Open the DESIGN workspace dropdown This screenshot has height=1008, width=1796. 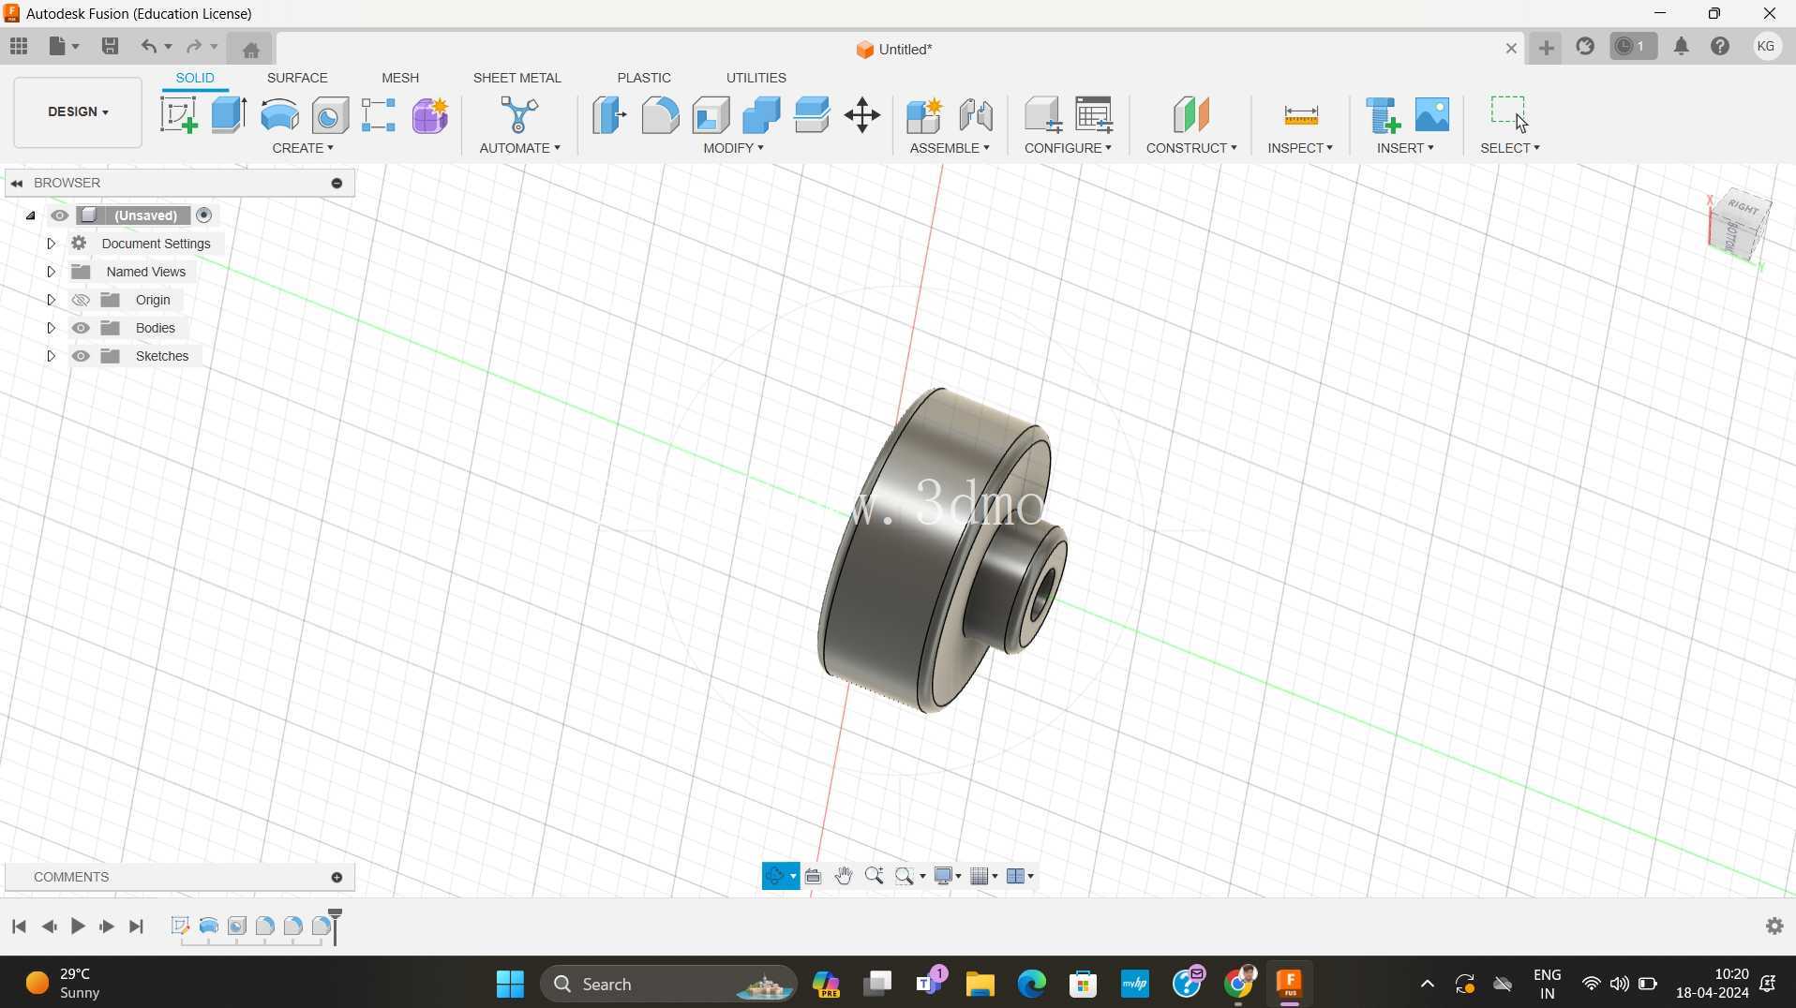[x=78, y=112]
